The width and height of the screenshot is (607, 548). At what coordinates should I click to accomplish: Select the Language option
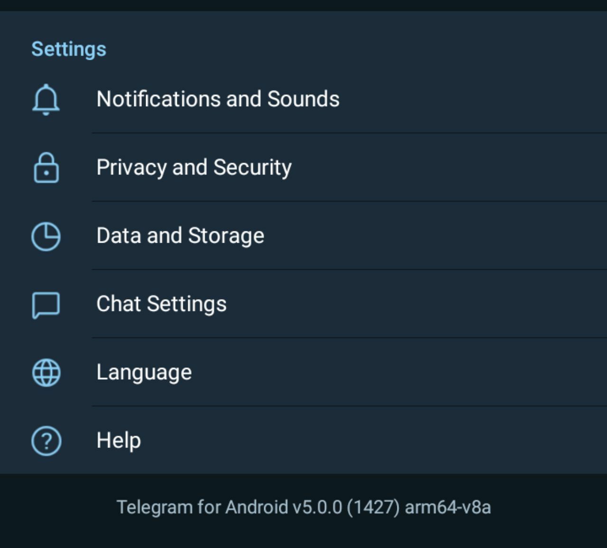(144, 372)
